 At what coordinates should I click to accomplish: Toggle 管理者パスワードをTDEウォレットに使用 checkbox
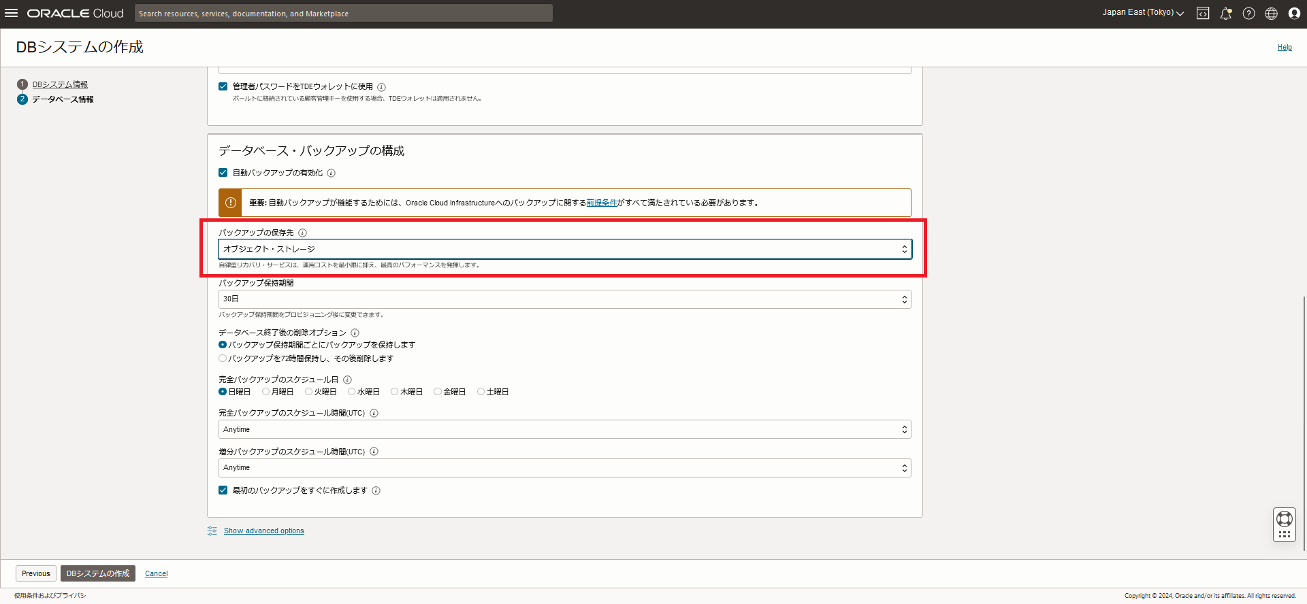coord(223,86)
